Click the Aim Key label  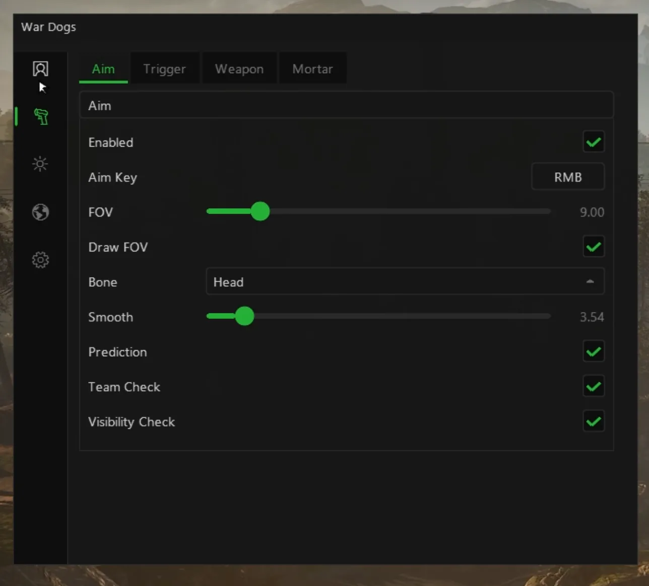coord(112,177)
